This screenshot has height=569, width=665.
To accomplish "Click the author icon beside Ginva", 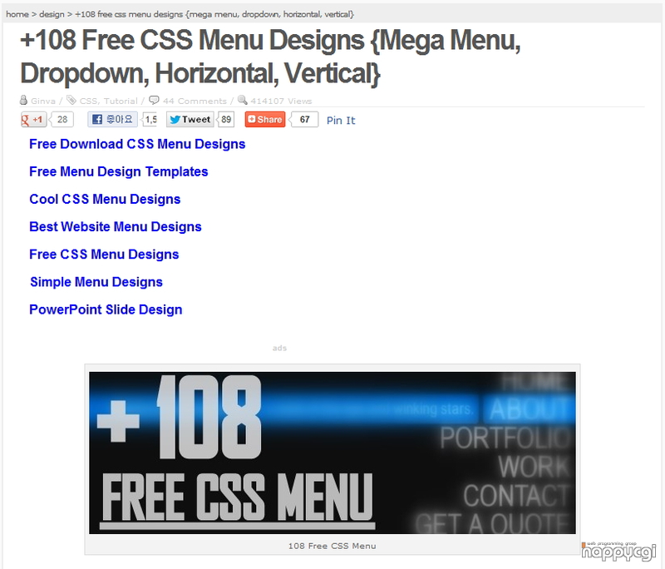I will pos(24,100).
